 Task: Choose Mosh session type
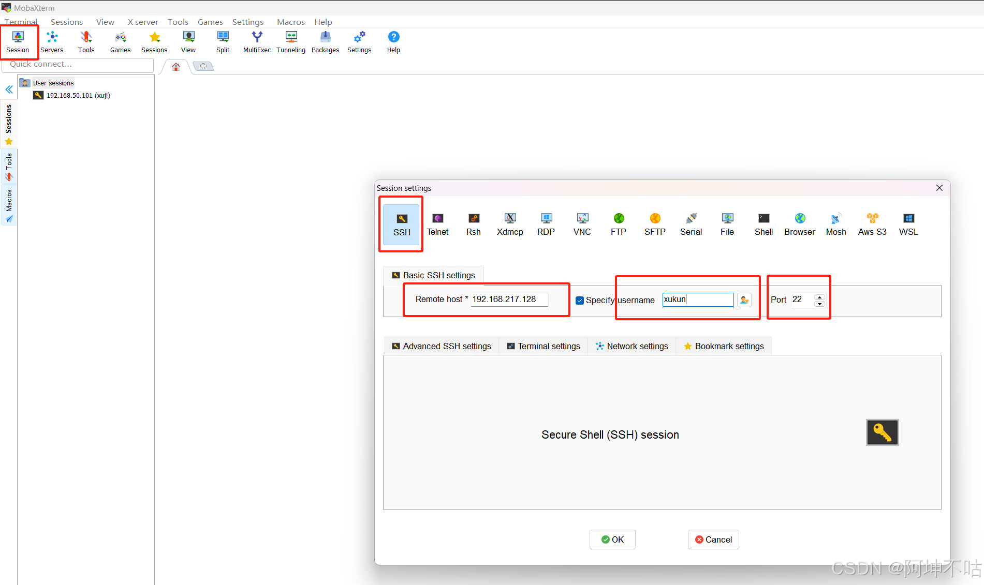click(836, 224)
